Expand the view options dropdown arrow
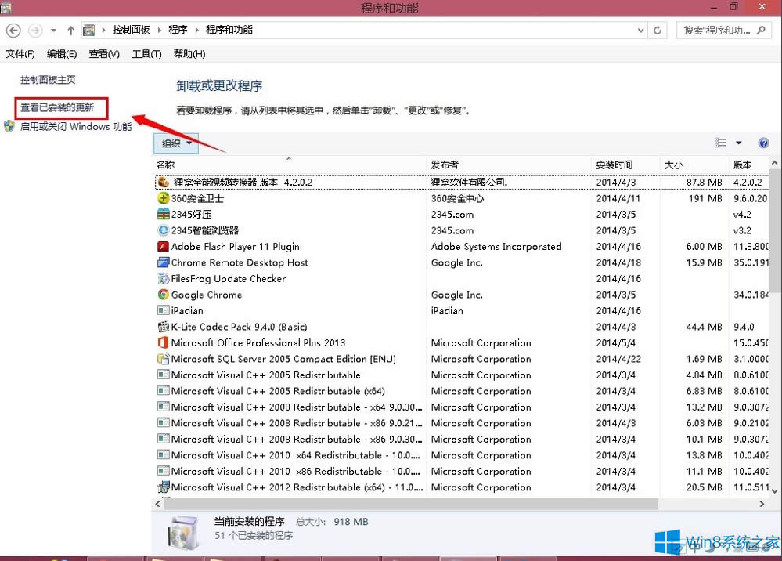 pos(739,143)
